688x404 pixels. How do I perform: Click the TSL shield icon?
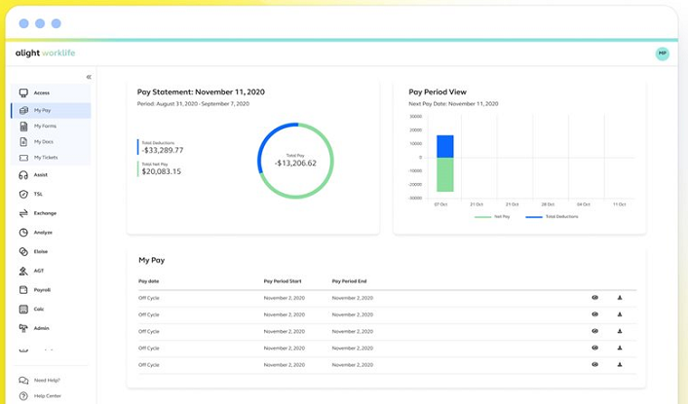tap(23, 194)
